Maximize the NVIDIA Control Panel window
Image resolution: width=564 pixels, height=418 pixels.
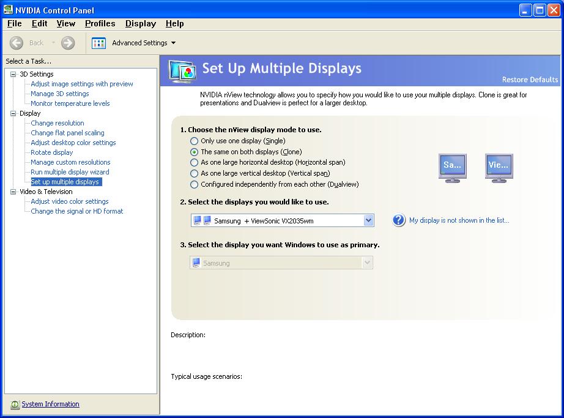[x=540, y=10]
